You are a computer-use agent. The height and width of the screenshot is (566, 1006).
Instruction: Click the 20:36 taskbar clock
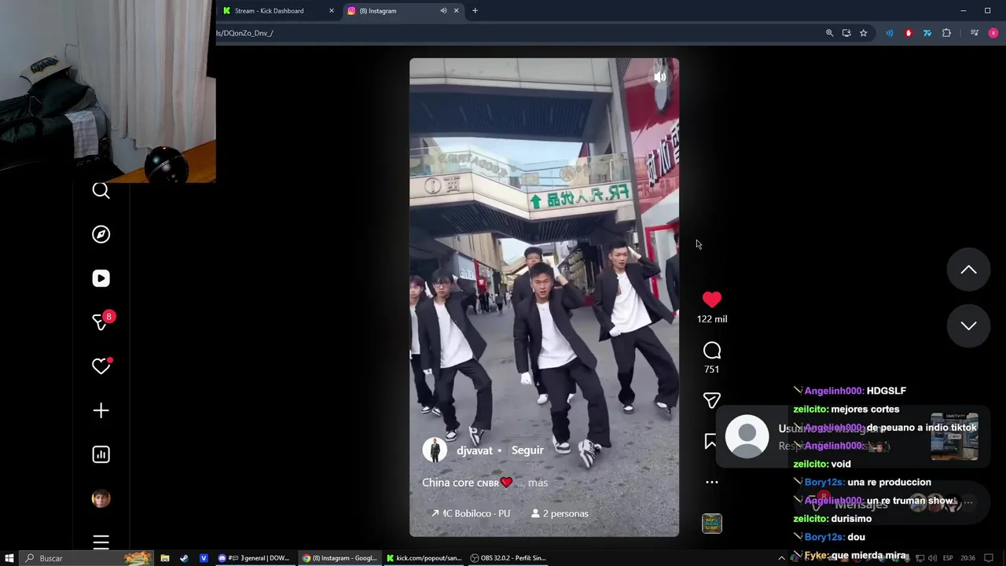pos(968,558)
